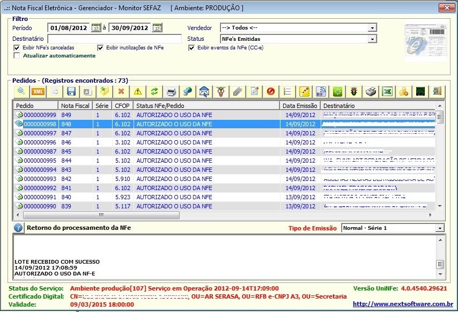Open the Status dropdown showing NFe's Emitidas

point(371,40)
